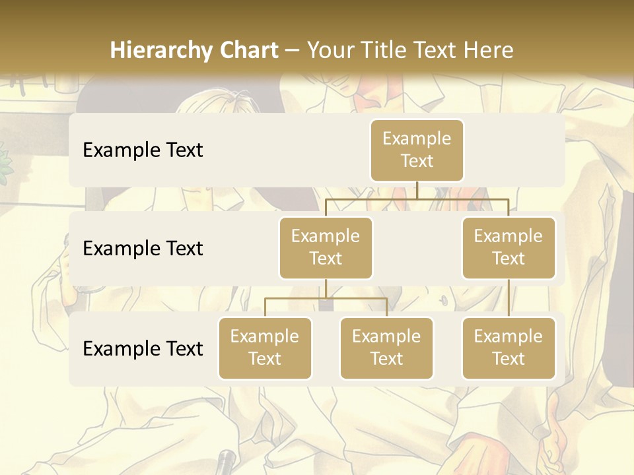This screenshot has height=475, width=634.
Task: Click the third row's Example Text label
Action: (143, 348)
